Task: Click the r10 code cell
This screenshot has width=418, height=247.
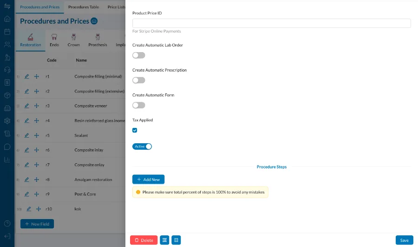Action: tap(49, 209)
